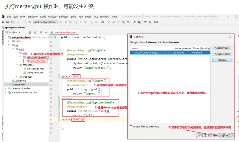Expand External Libraries node

5,88
